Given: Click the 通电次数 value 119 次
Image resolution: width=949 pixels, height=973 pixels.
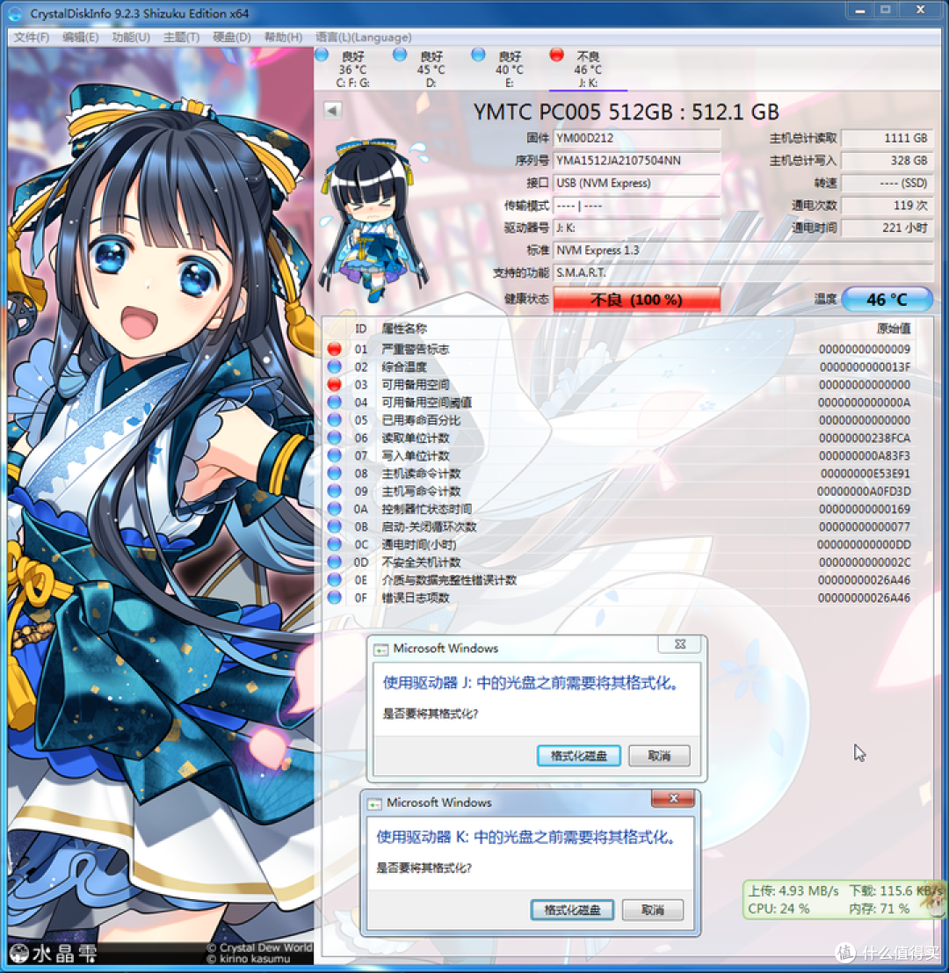Looking at the screenshot, I should [x=887, y=206].
